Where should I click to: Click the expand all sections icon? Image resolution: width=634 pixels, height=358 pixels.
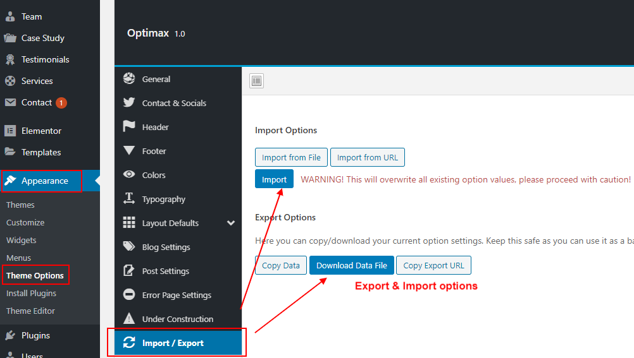256,81
